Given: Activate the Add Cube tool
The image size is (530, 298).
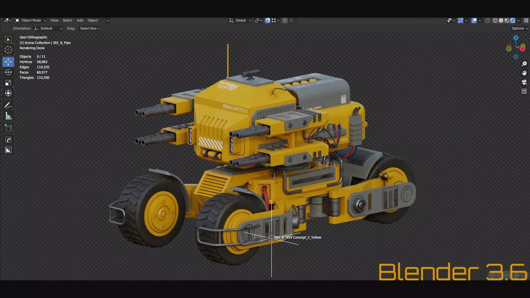Looking at the screenshot, I should [8, 128].
